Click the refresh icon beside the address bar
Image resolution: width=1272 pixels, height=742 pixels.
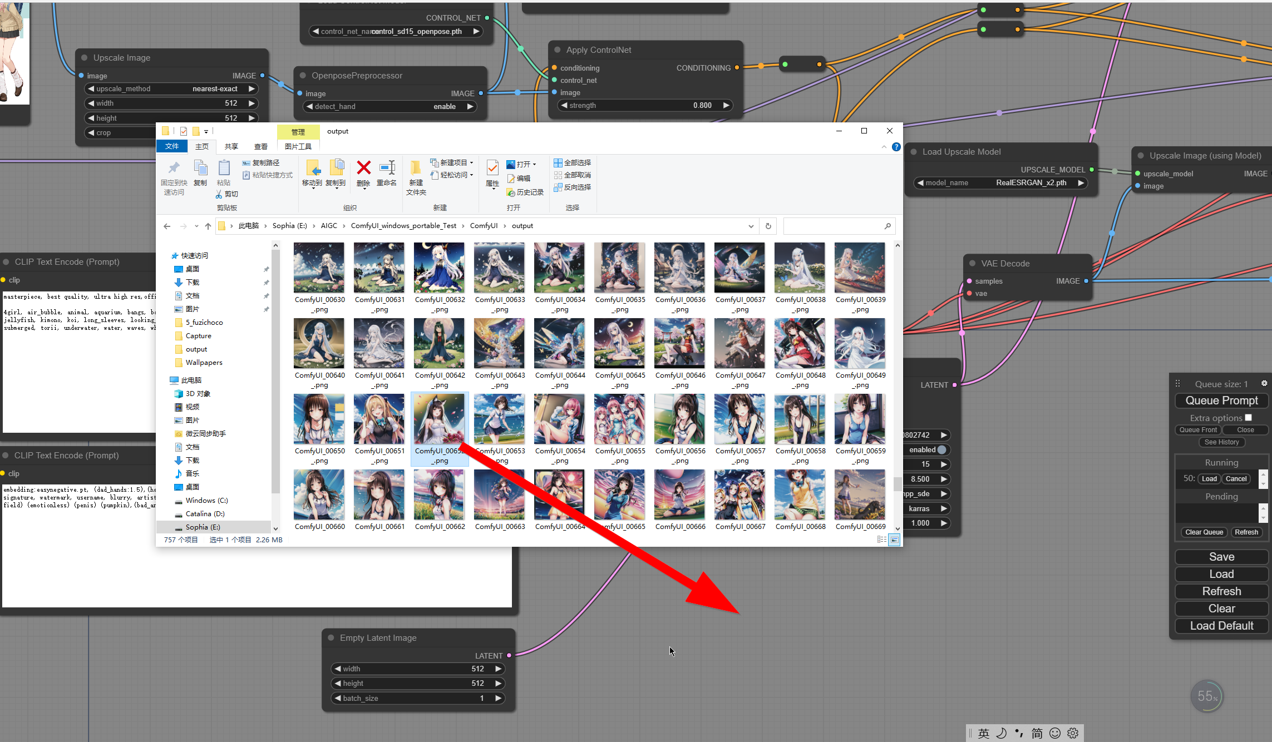coord(768,226)
